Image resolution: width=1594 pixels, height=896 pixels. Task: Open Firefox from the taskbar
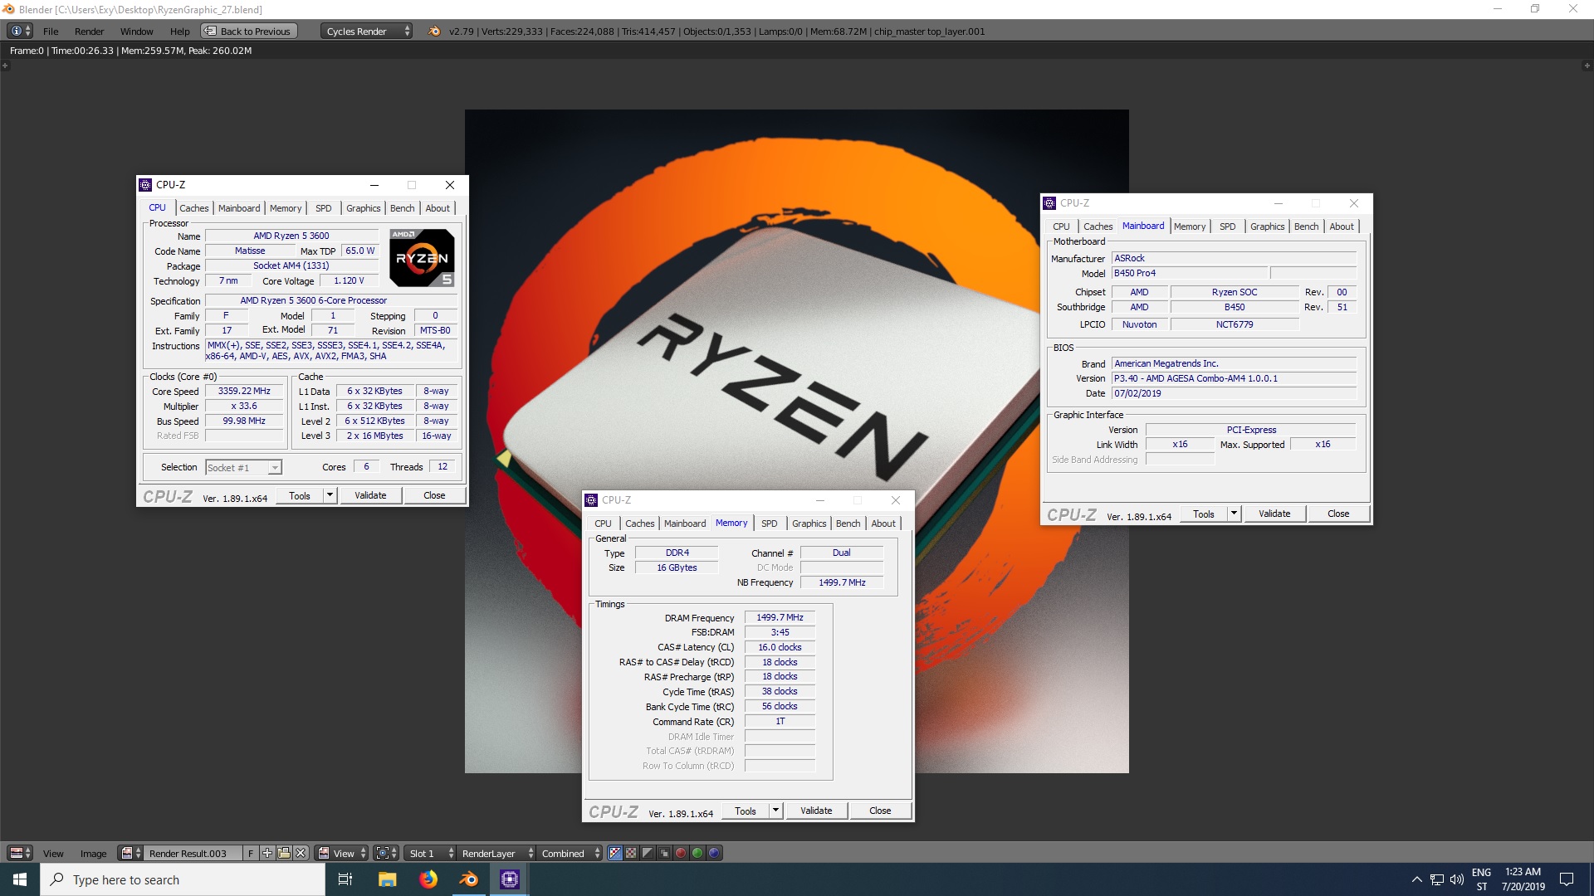[x=428, y=879]
